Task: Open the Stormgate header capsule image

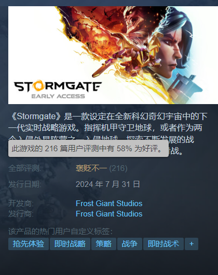Action: (x=113, y=55)
